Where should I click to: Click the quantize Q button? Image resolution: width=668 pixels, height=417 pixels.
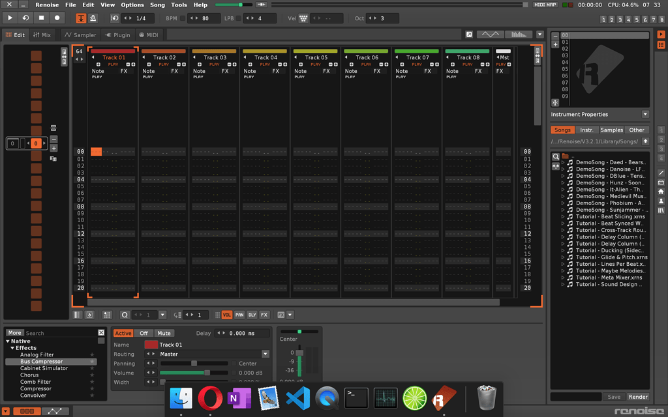pos(125,315)
